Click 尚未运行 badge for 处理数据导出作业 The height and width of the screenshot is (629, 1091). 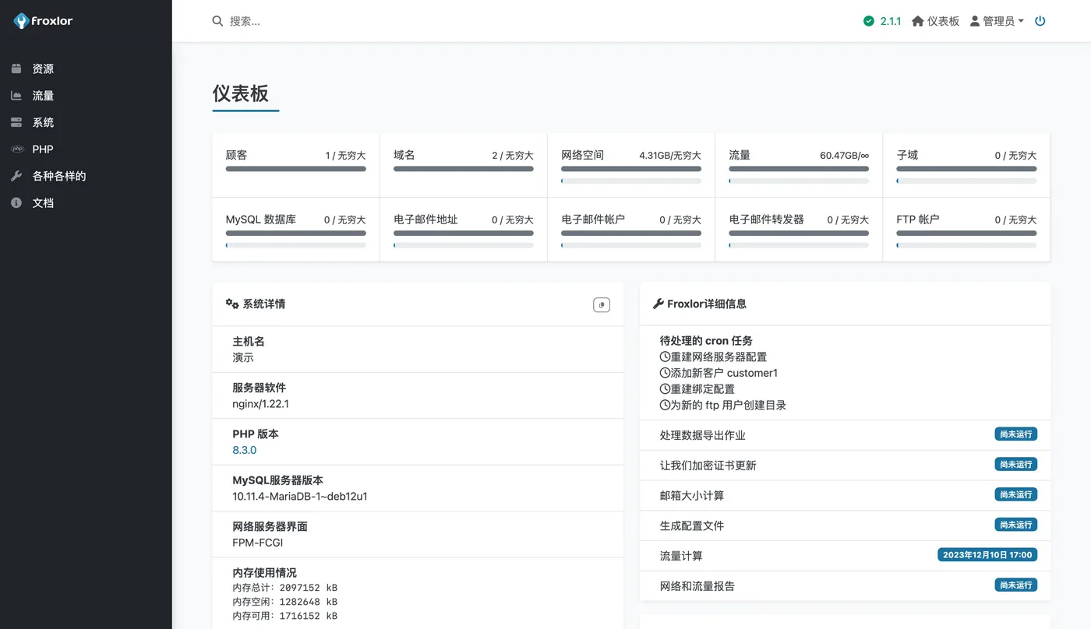click(1015, 434)
